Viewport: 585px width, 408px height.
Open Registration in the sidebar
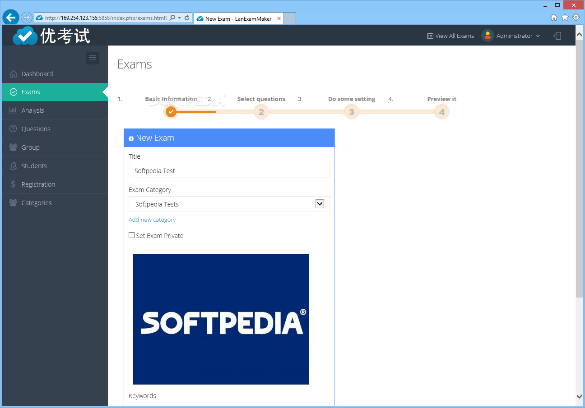55,184
